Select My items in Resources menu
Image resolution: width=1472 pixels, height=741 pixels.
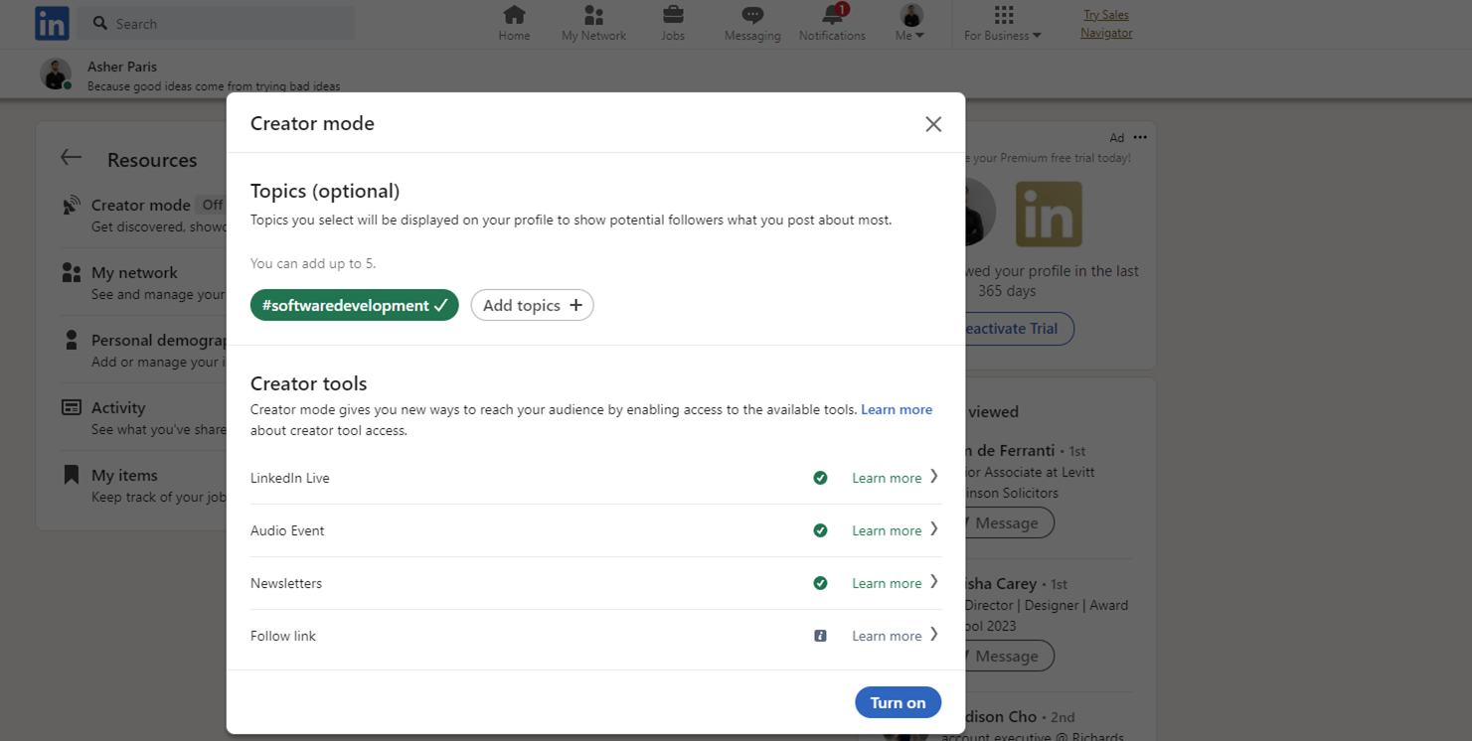click(x=124, y=475)
